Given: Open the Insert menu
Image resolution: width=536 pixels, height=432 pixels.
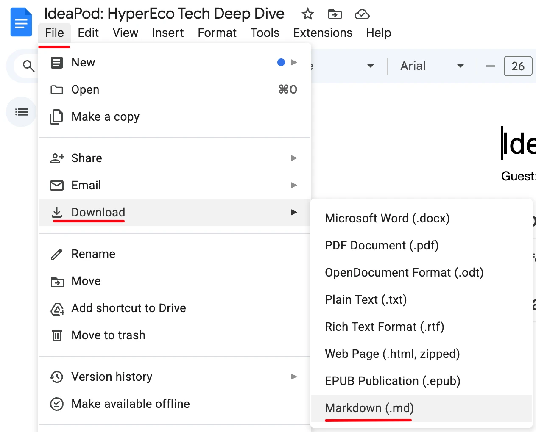Looking at the screenshot, I should (x=167, y=33).
